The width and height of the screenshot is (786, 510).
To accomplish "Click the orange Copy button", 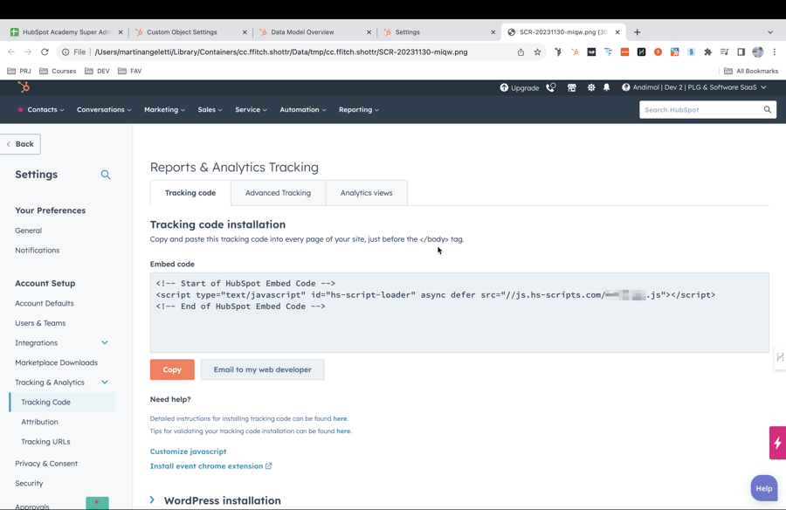I will 172,369.
